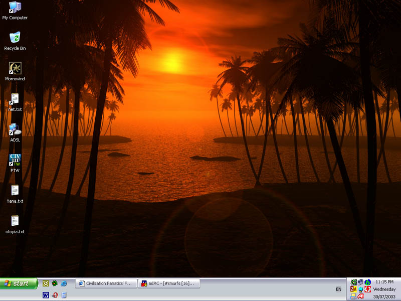The width and height of the screenshot is (401, 301).
Task: Launch the Civ III PTW shortcut
Action: 15,160
